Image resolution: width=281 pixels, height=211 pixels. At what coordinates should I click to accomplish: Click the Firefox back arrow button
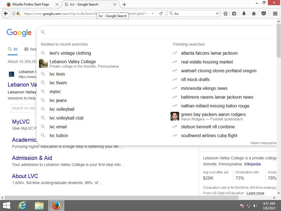(x=6, y=13)
